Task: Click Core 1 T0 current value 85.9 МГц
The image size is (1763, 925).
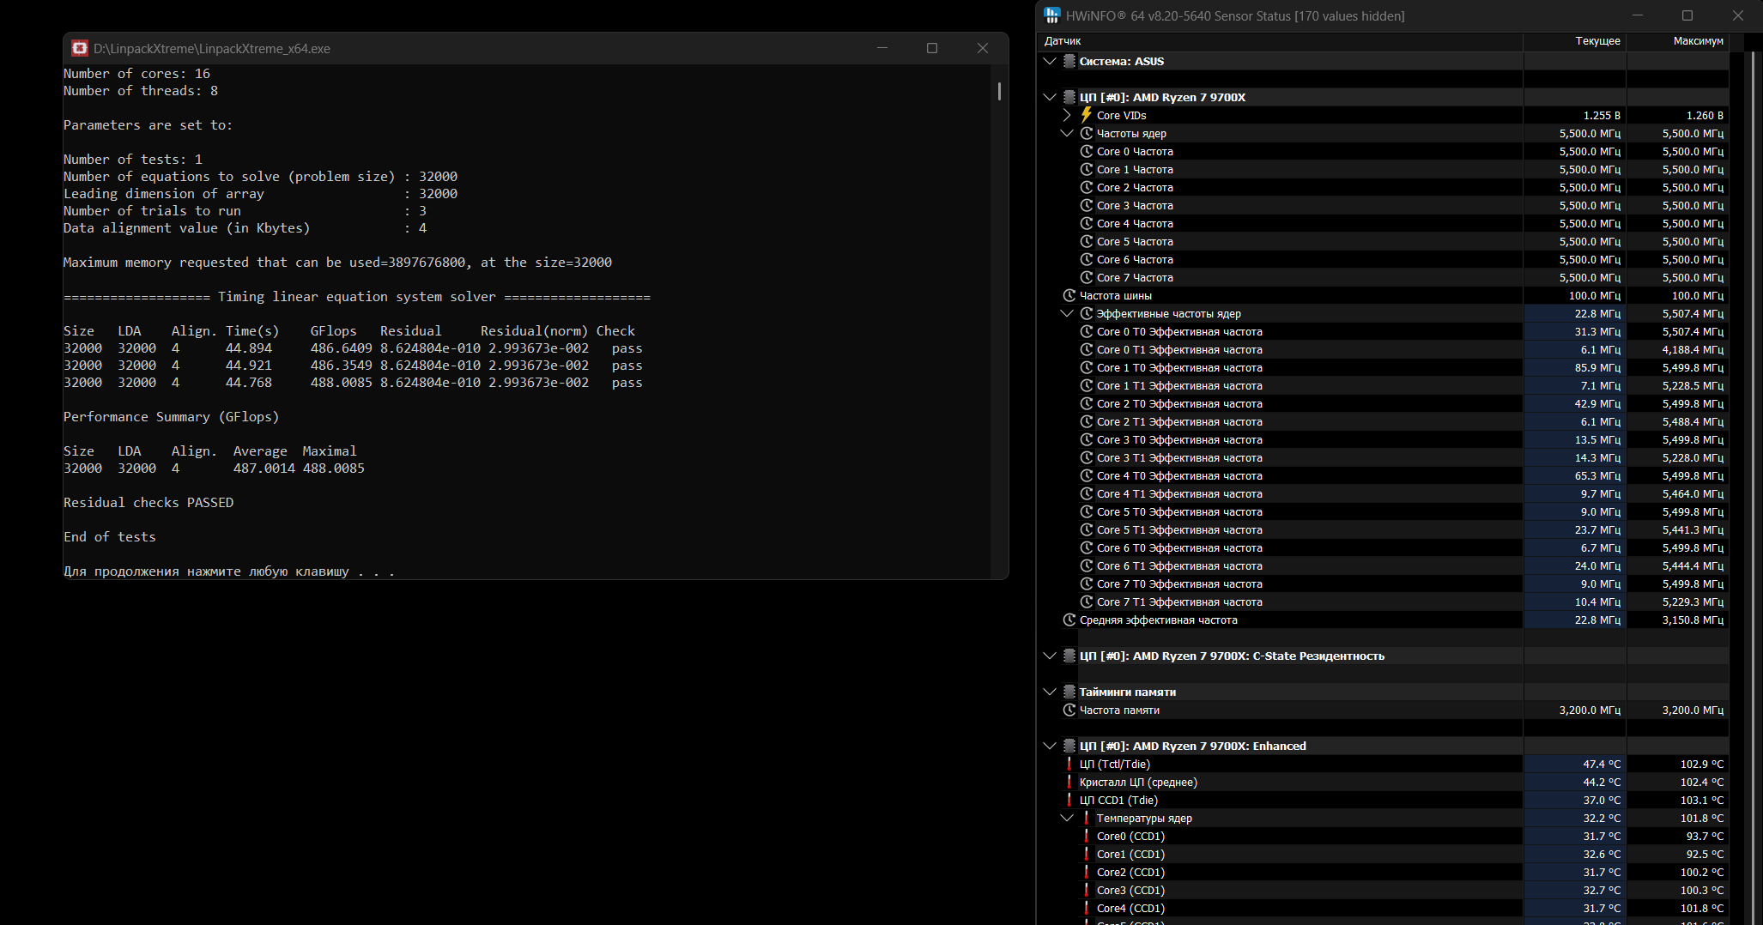Action: tap(1598, 367)
